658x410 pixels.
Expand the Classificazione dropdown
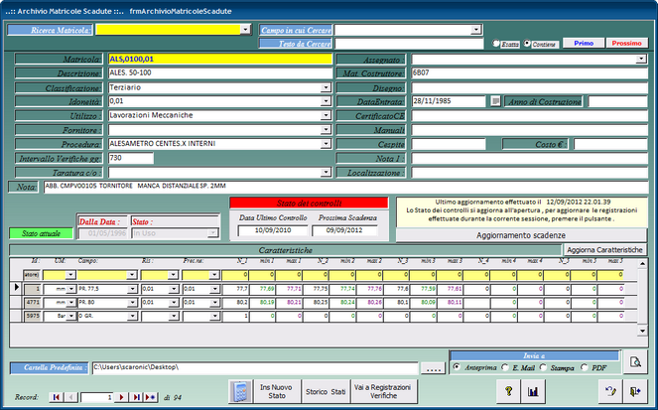click(x=326, y=87)
